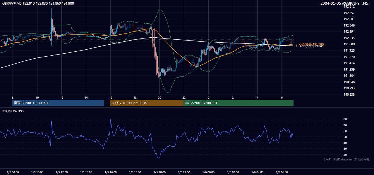Click bottom time label 1/6 02:00
The height and width of the screenshot is (175, 374).
click(x=233, y=172)
